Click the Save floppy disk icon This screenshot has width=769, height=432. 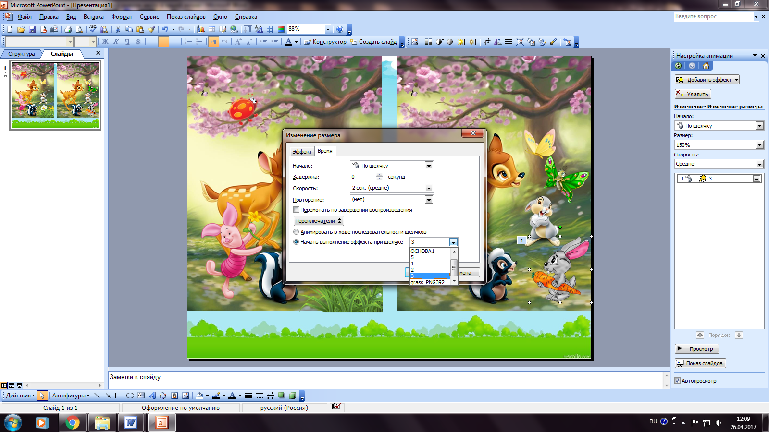(x=32, y=29)
